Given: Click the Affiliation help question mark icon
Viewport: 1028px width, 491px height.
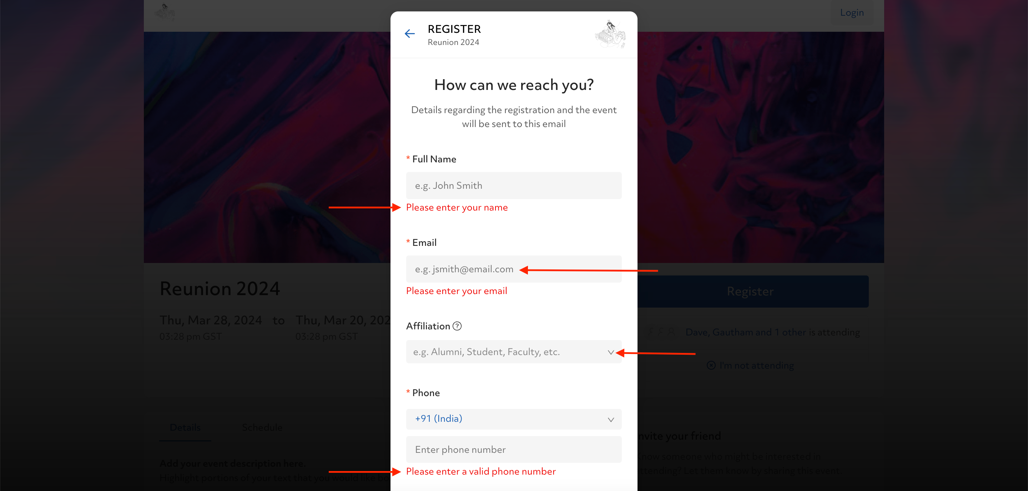Looking at the screenshot, I should pos(457,326).
